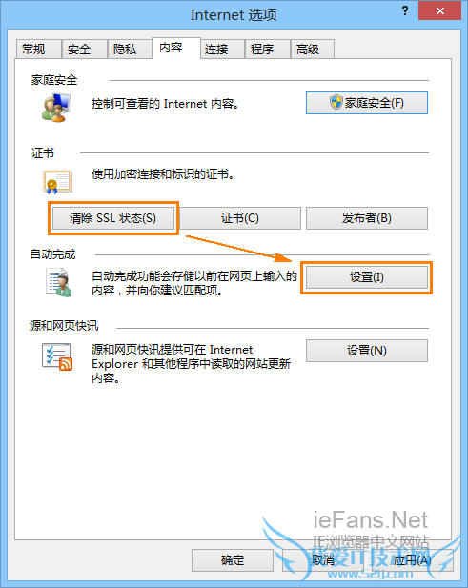Open feeds 设置(N) button
The width and height of the screenshot is (468, 588).
tap(367, 351)
